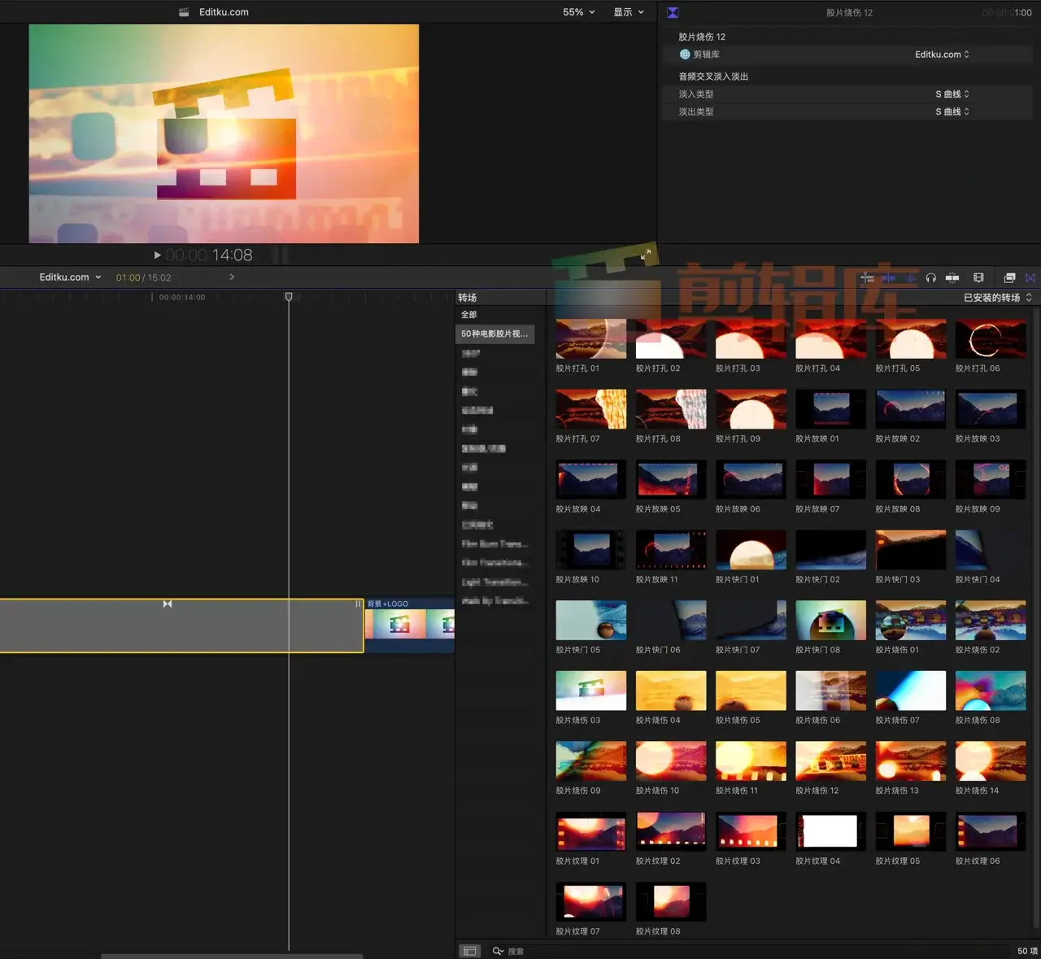Click the grid view icon at bottom-left of transitions browser
Viewport: 1041px width, 959px height.
point(469,951)
